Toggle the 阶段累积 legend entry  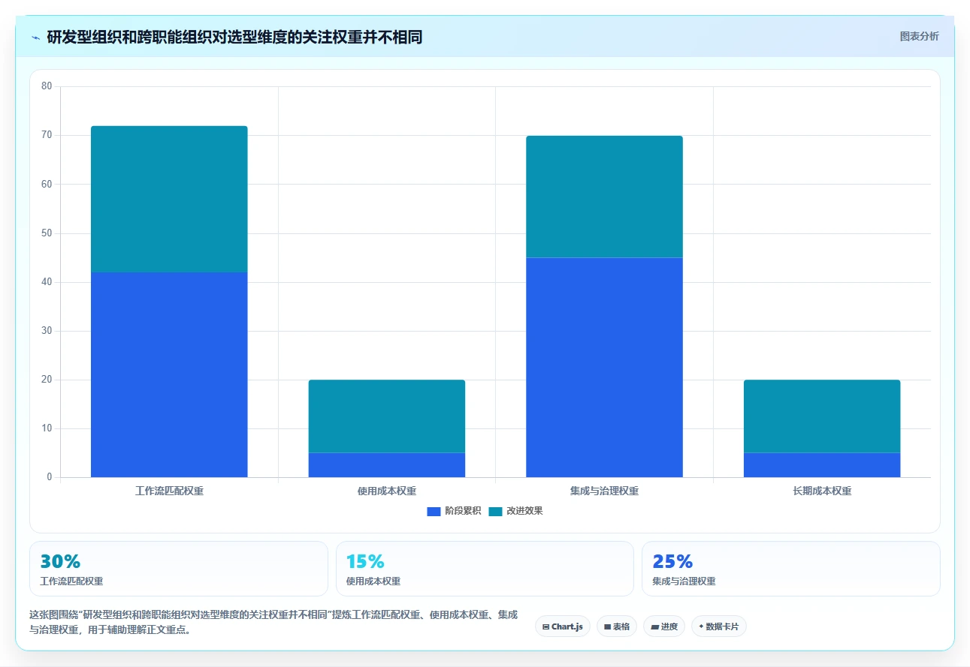pyautogui.click(x=455, y=511)
